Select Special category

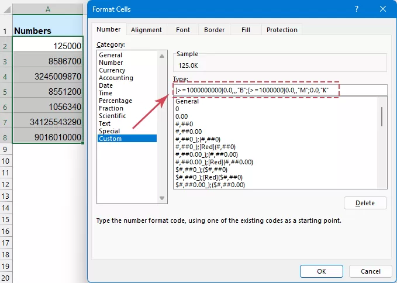tap(127, 131)
